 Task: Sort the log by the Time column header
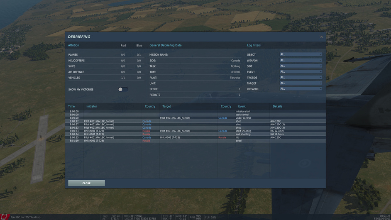[x=71, y=106]
